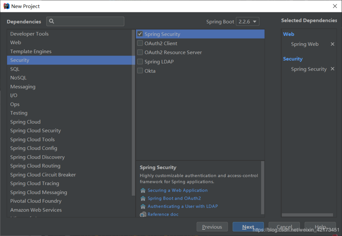Select Spring Cloud Tools category

pyautogui.click(x=70, y=140)
